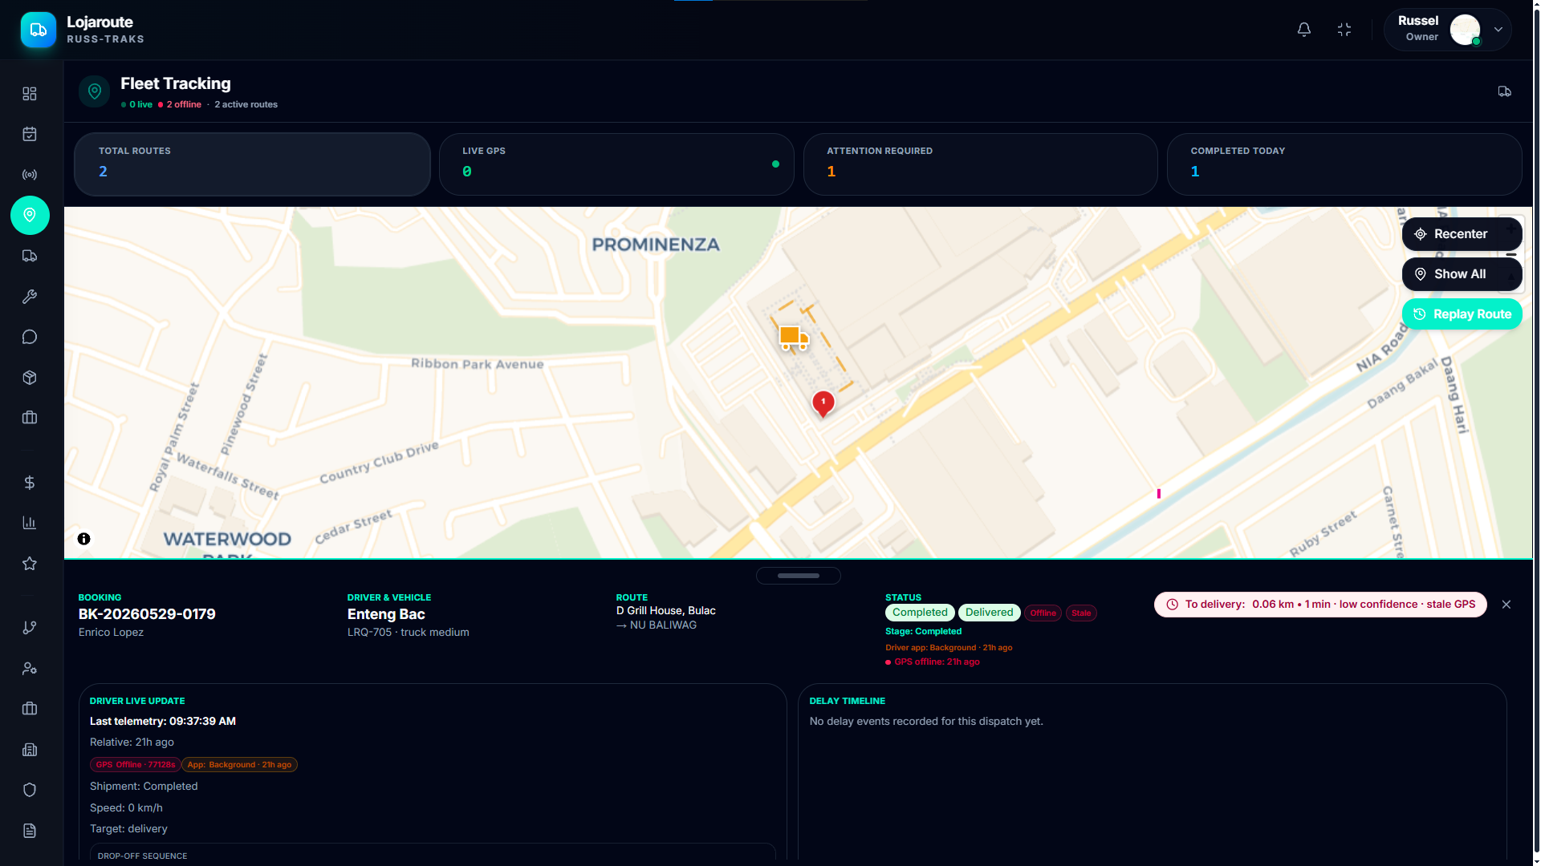Click vehicle LRQ-705 truck medium text
Viewport: 1541px width, 866px height.
pyautogui.click(x=408, y=633)
